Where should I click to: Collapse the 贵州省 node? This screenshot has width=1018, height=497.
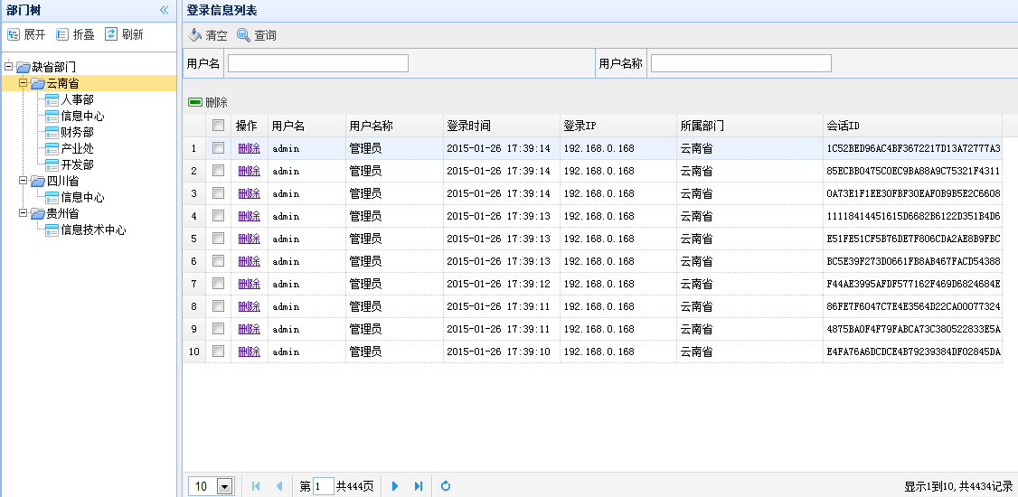[24, 213]
